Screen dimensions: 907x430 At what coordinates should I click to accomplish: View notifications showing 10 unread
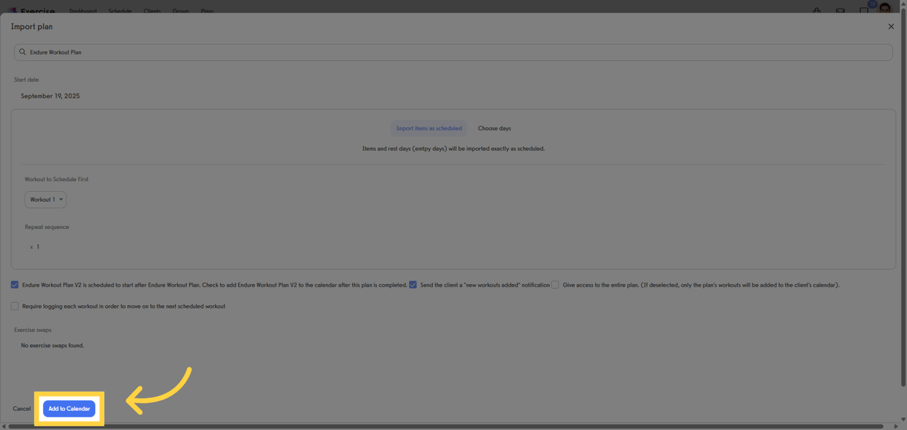click(863, 11)
